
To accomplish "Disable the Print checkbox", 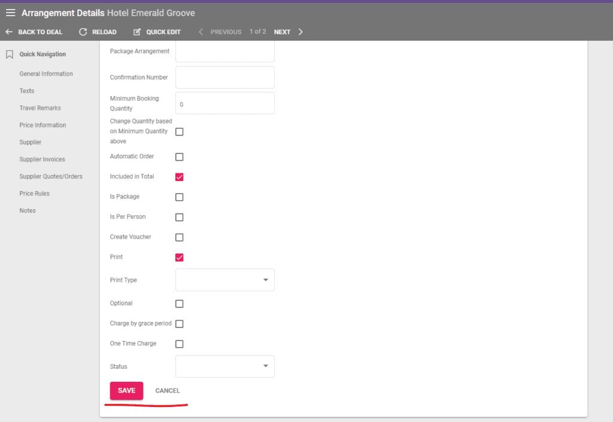I will 179,257.
